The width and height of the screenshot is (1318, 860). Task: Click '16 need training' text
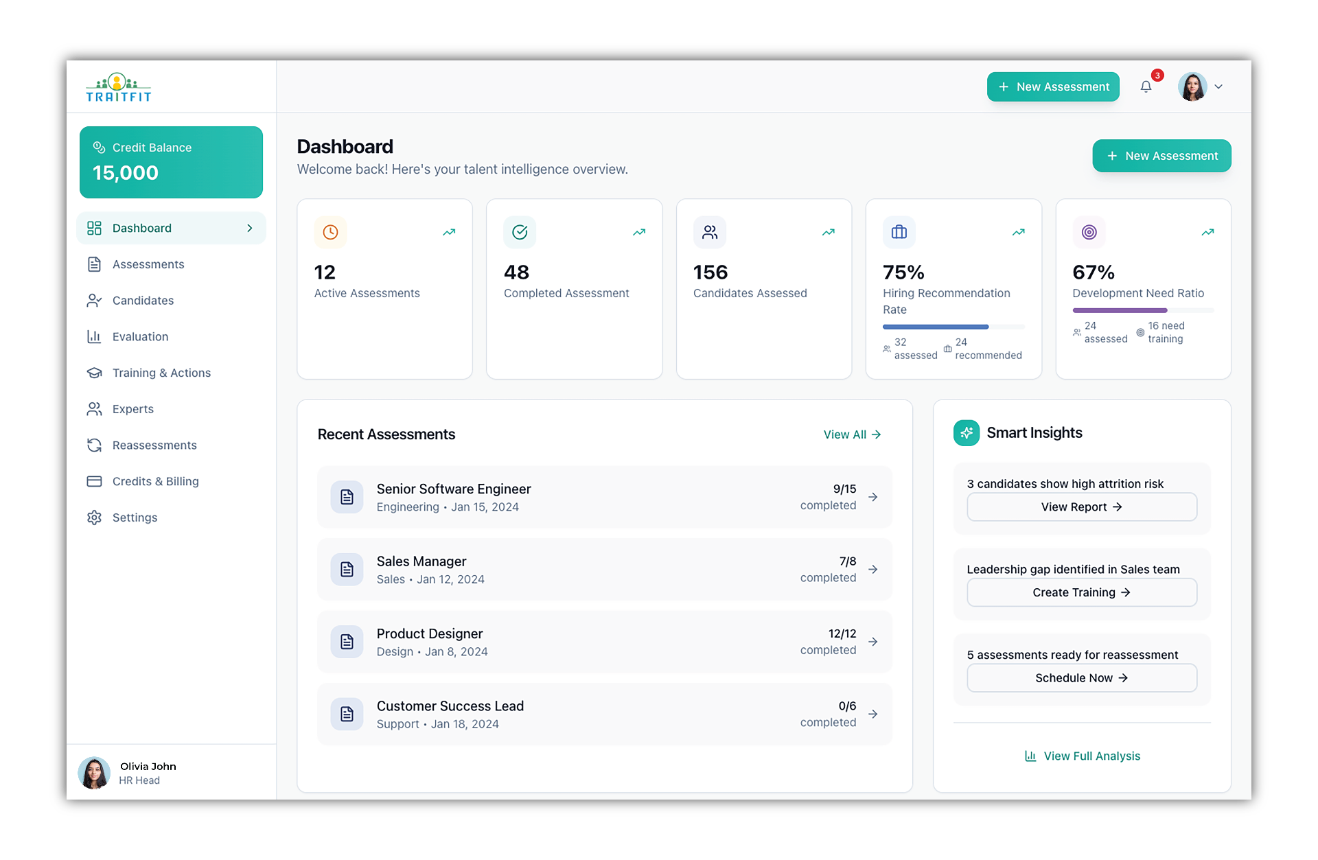tap(1166, 332)
